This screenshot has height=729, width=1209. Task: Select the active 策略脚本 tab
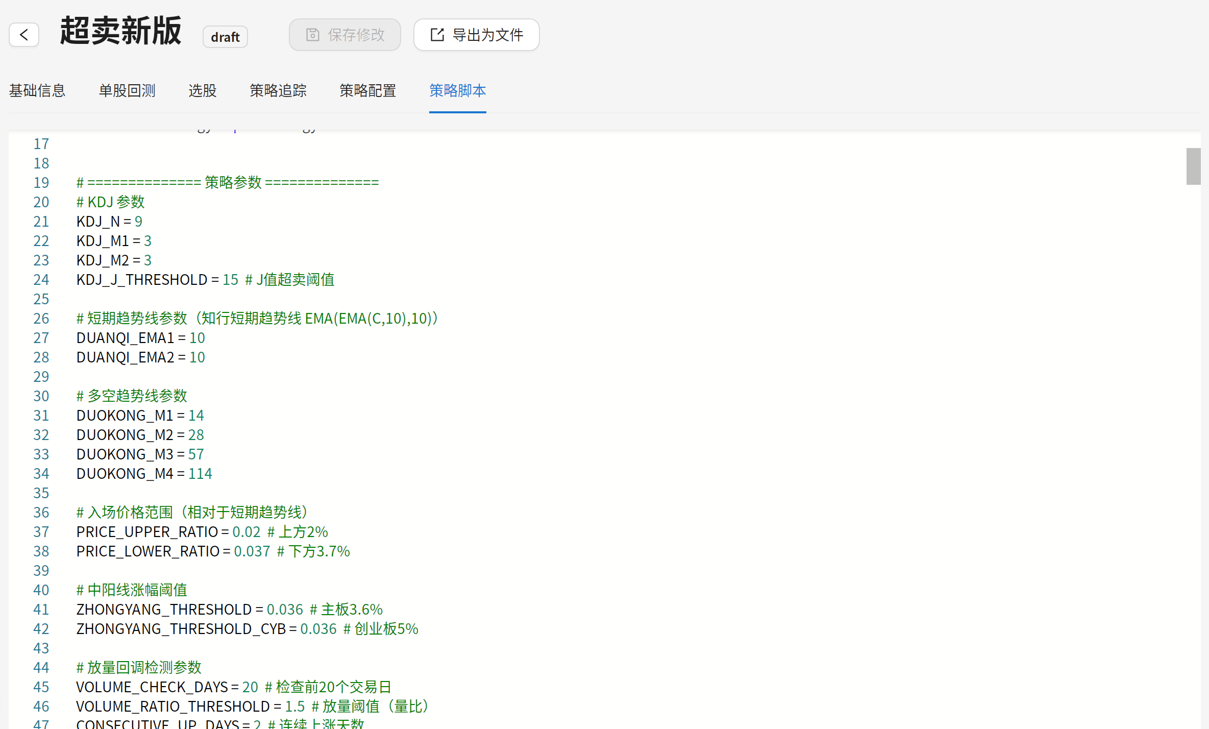point(457,91)
